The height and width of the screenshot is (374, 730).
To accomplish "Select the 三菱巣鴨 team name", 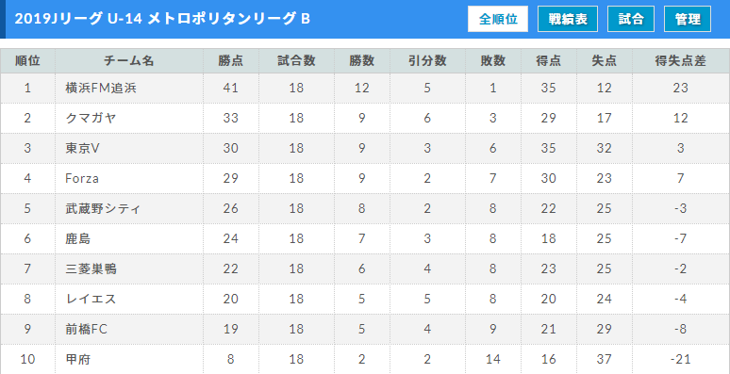I will click(91, 269).
